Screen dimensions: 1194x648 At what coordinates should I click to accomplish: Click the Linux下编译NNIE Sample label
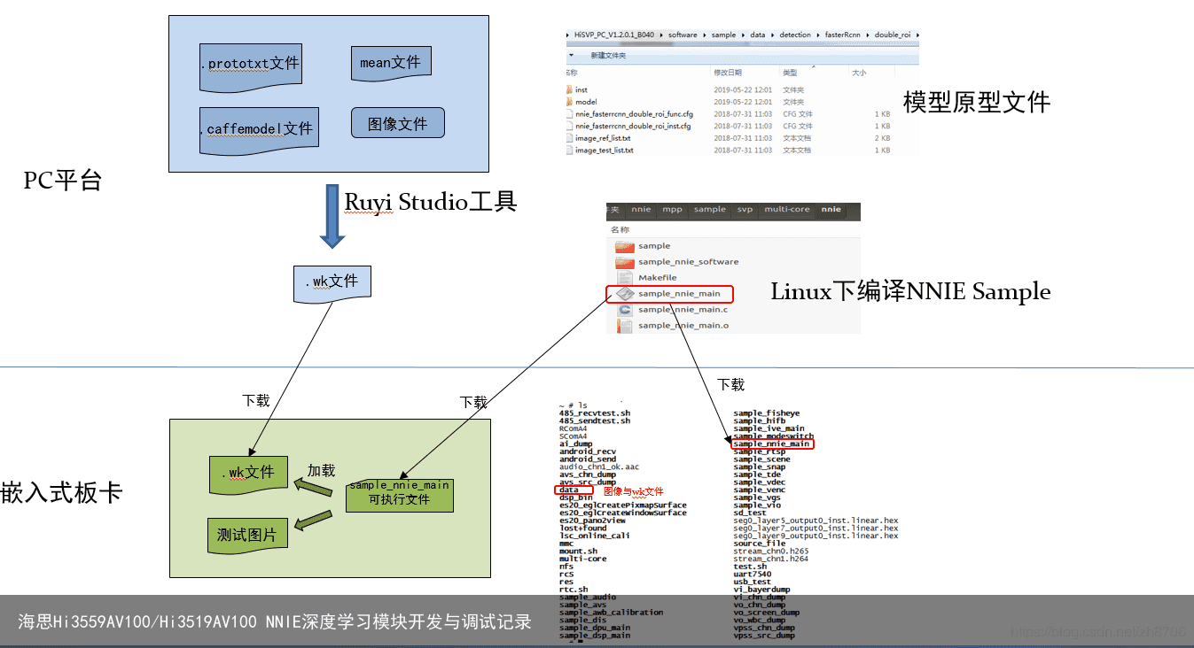pos(910,291)
